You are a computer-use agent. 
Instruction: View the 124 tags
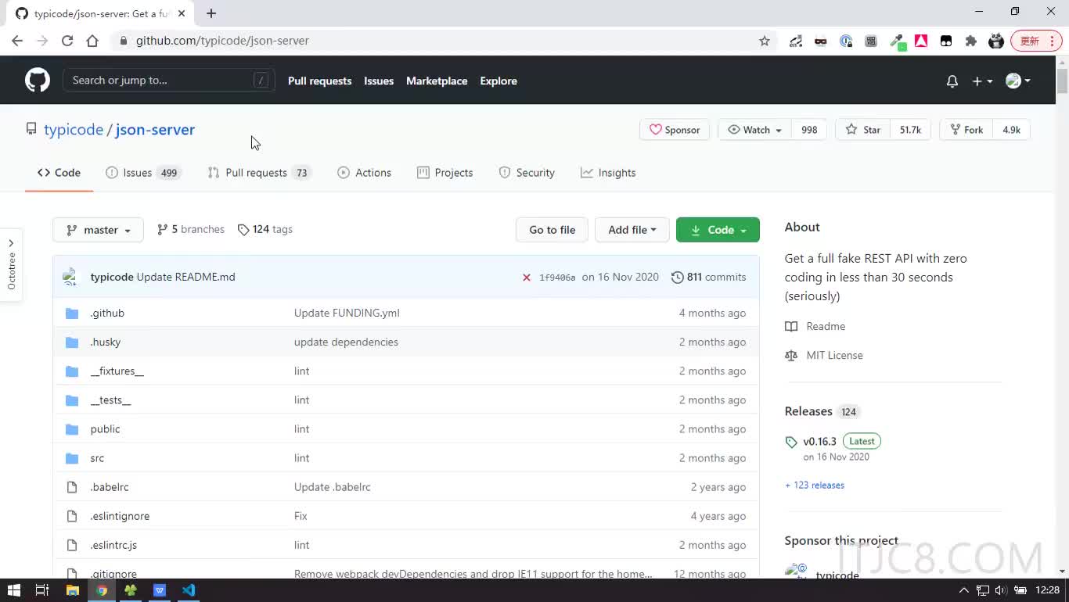click(x=265, y=229)
